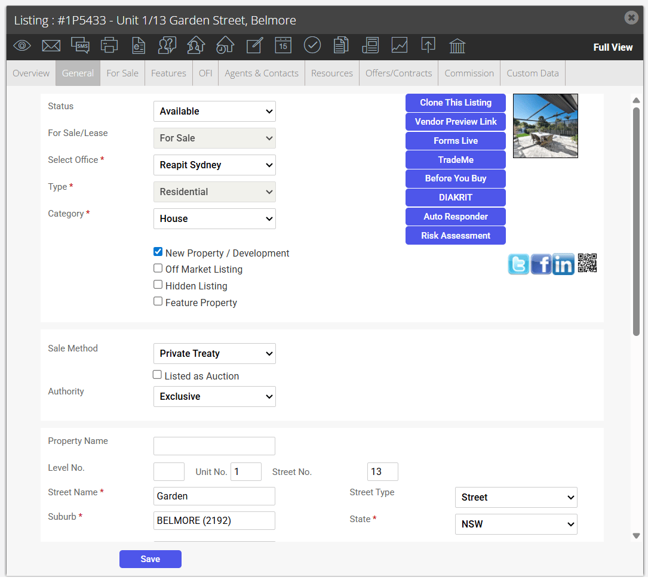Image resolution: width=648 pixels, height=580 pixels.
Task: Expand the Category dropdown showing House
Action: 214,219
